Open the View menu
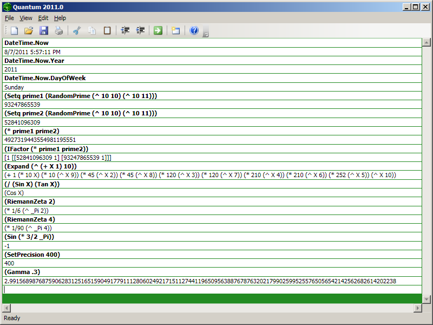 (x=26, y=18)
